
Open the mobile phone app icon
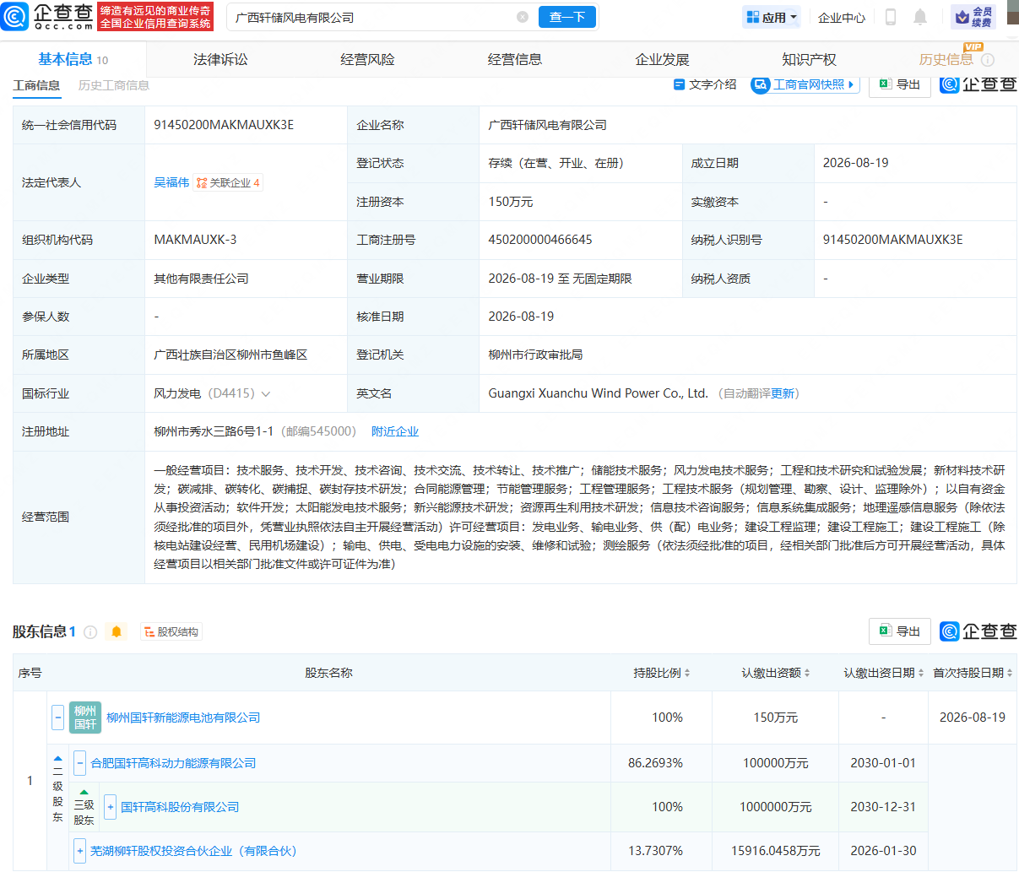(891, 17)
